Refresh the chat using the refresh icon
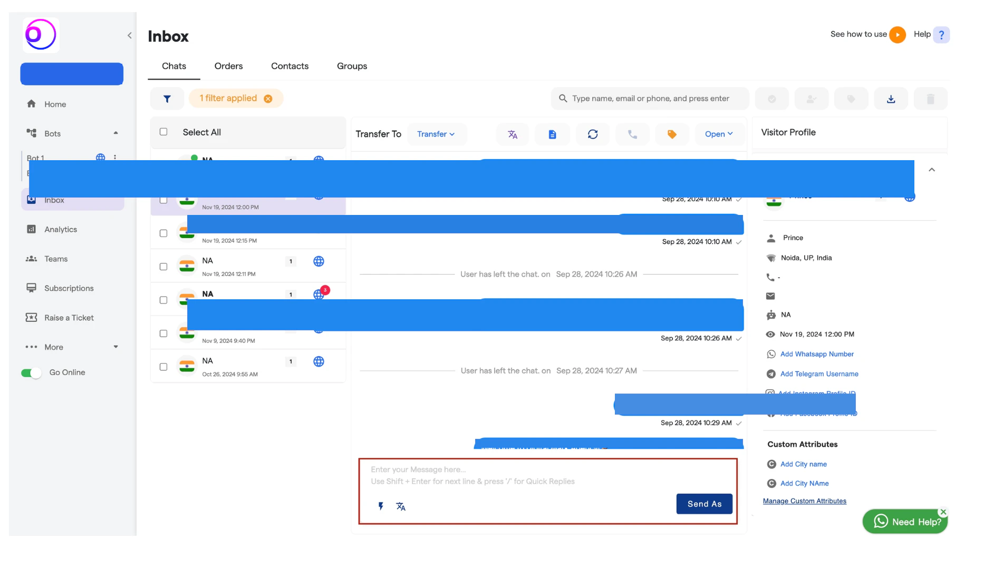The width and height of the screenshot is (984, 569). pos(593,134)
